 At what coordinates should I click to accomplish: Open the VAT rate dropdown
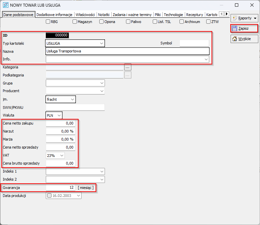(61, 155)
